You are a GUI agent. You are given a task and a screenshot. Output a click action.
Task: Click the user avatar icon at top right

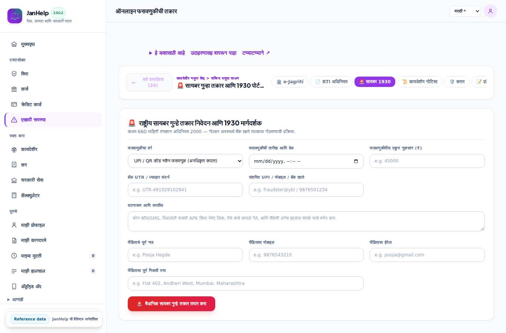coord(490,11)
